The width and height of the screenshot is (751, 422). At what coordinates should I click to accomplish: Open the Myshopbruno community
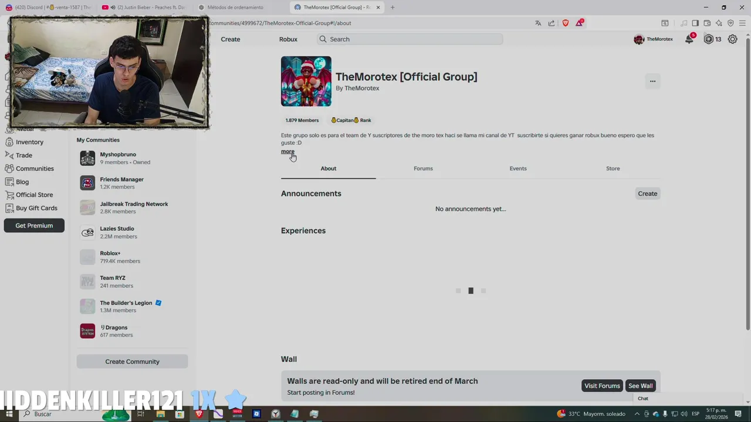coord(132,158)
